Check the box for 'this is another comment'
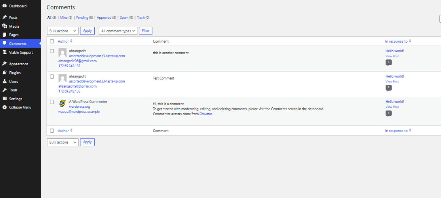The height and width of the screenshot is (198, 441). pos(52,51)
